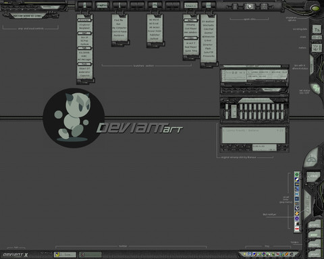324x259 pixels.
Task: Select the Music tab in the top bar
Action: [191, 5]
